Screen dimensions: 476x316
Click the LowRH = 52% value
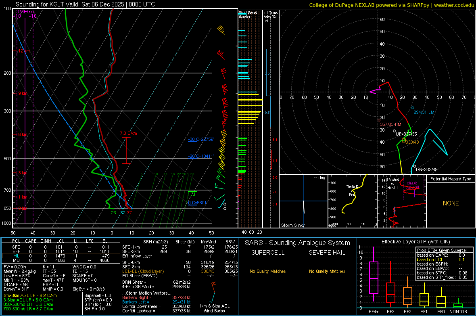coord(17,276)
